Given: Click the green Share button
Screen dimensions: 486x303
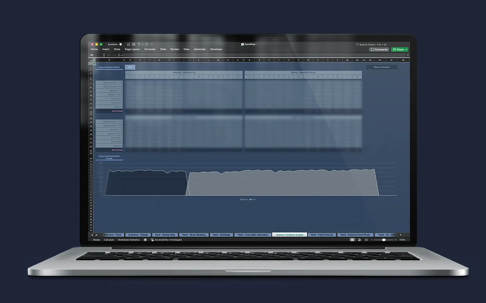Looking at the screenshot, I should coord(400,49).
